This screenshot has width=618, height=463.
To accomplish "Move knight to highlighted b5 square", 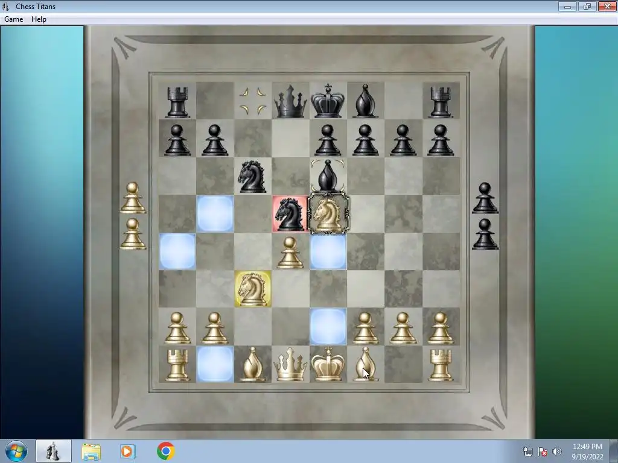I will point(215,214).
